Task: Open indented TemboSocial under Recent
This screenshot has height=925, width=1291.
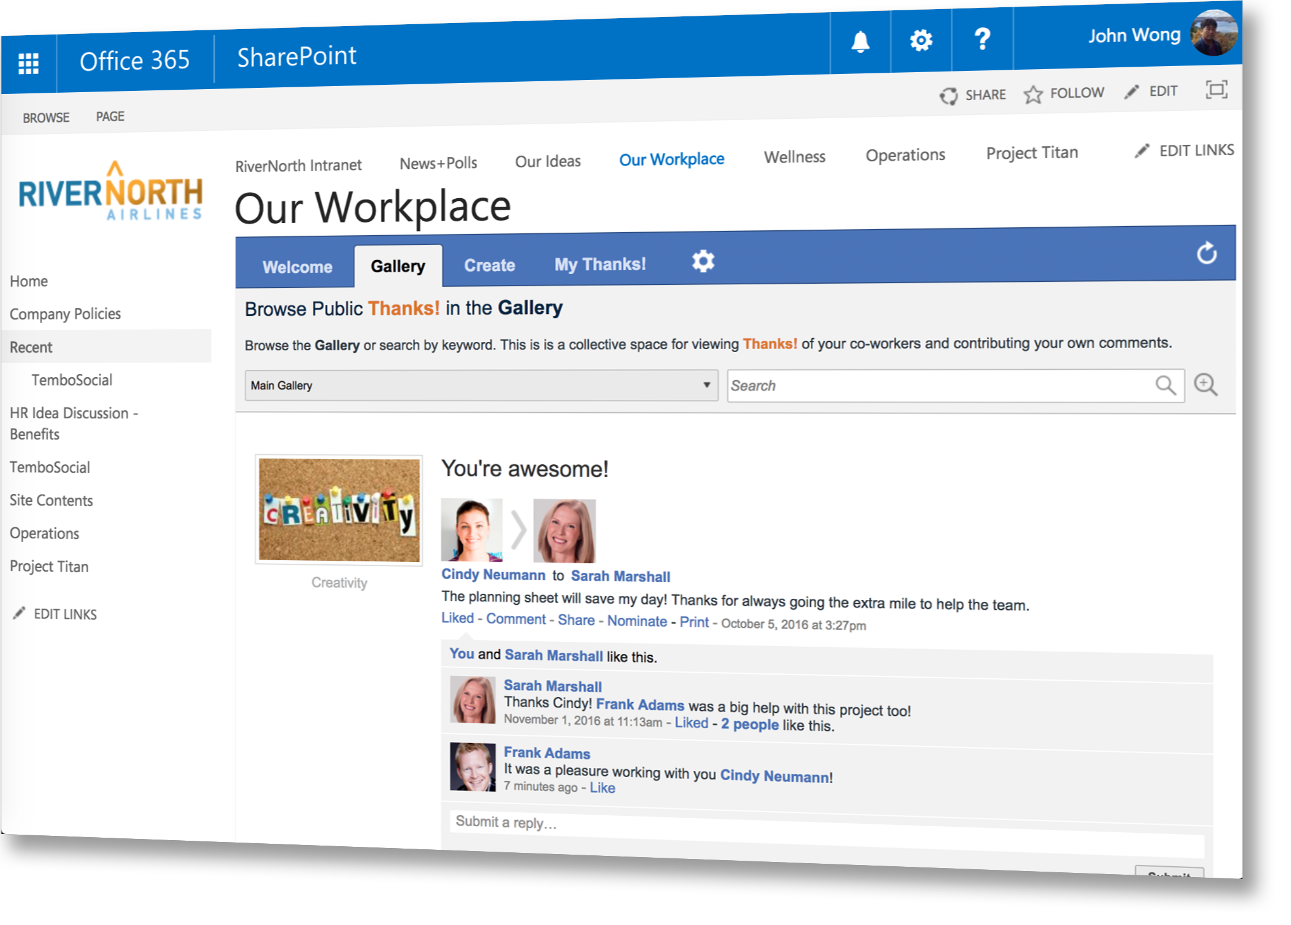Action: (72, 380)
